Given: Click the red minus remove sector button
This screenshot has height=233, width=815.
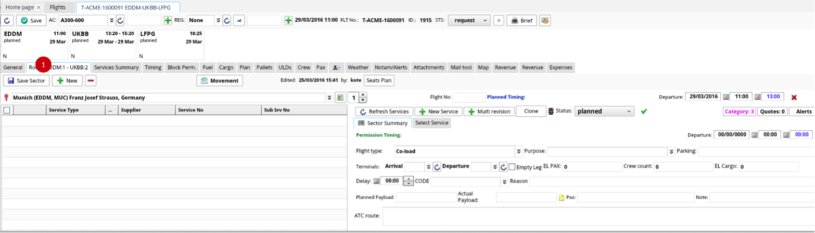Looking at the screenshot, I should (91, 81).
